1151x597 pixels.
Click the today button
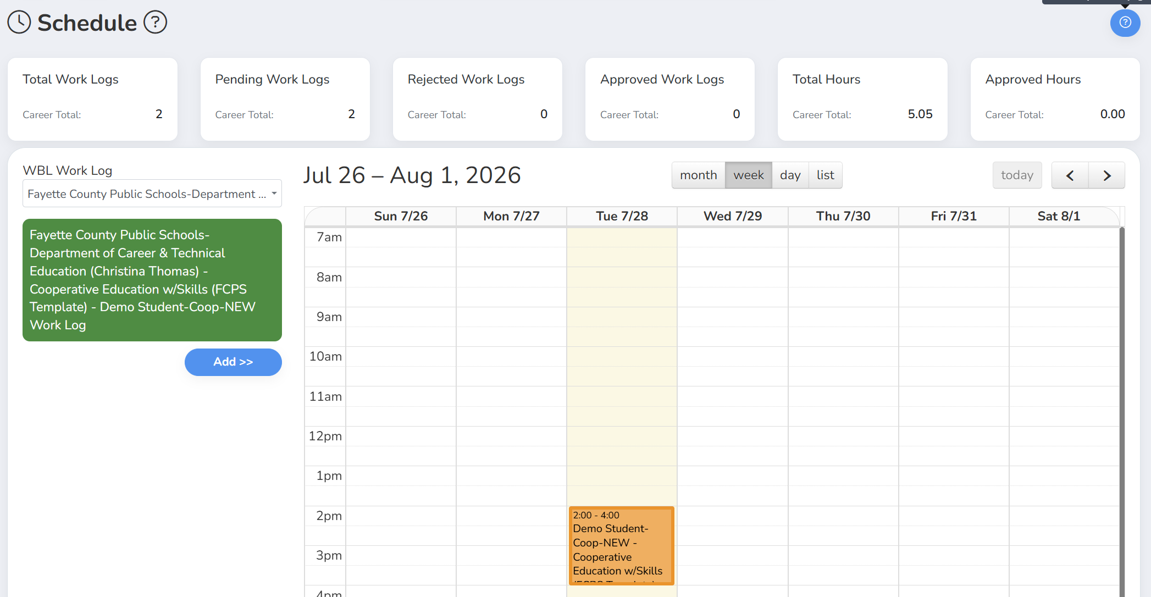coord(1017,175)
